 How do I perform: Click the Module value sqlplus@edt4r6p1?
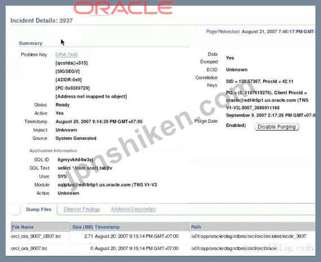click(107, 185)
